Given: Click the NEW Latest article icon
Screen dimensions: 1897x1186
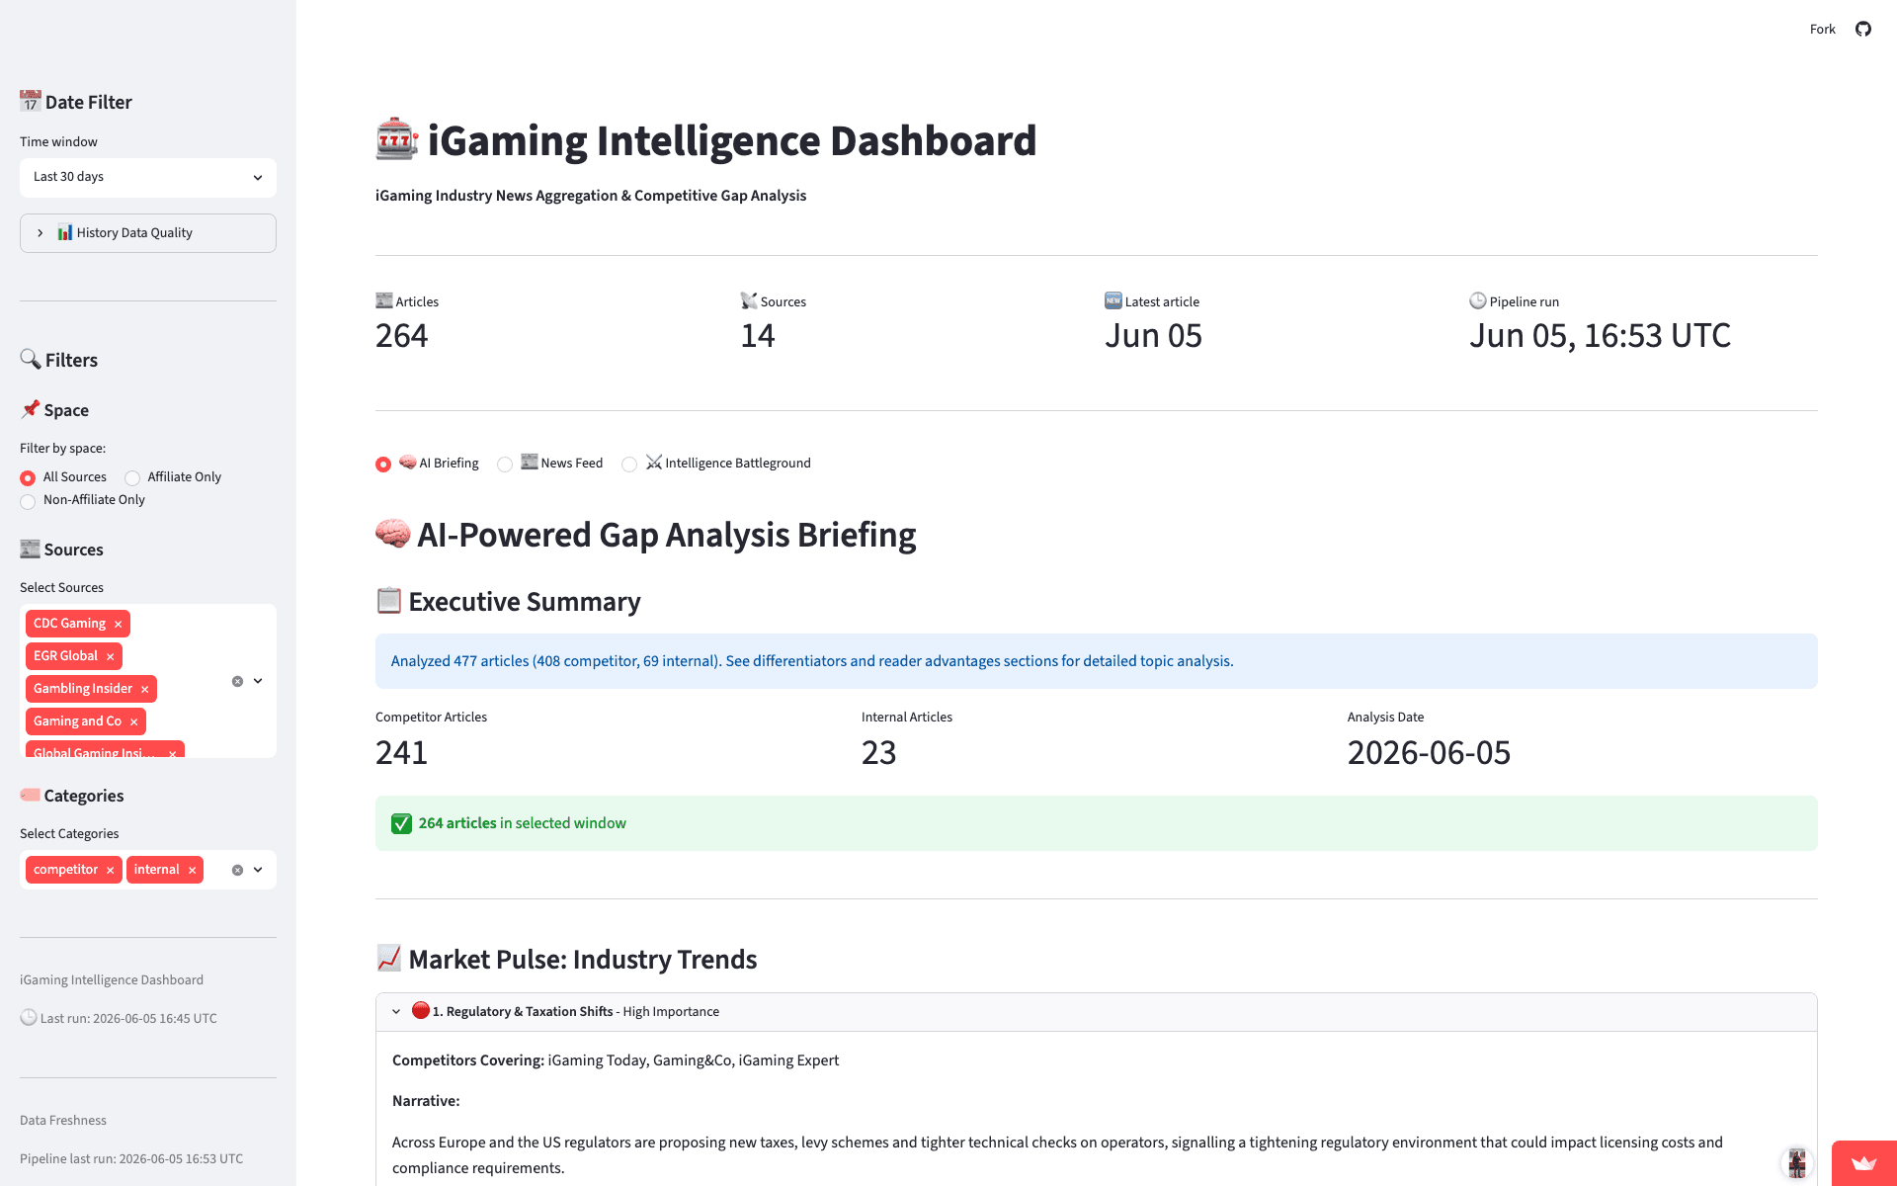Looking at the screenshot, I should (1113, 300).
